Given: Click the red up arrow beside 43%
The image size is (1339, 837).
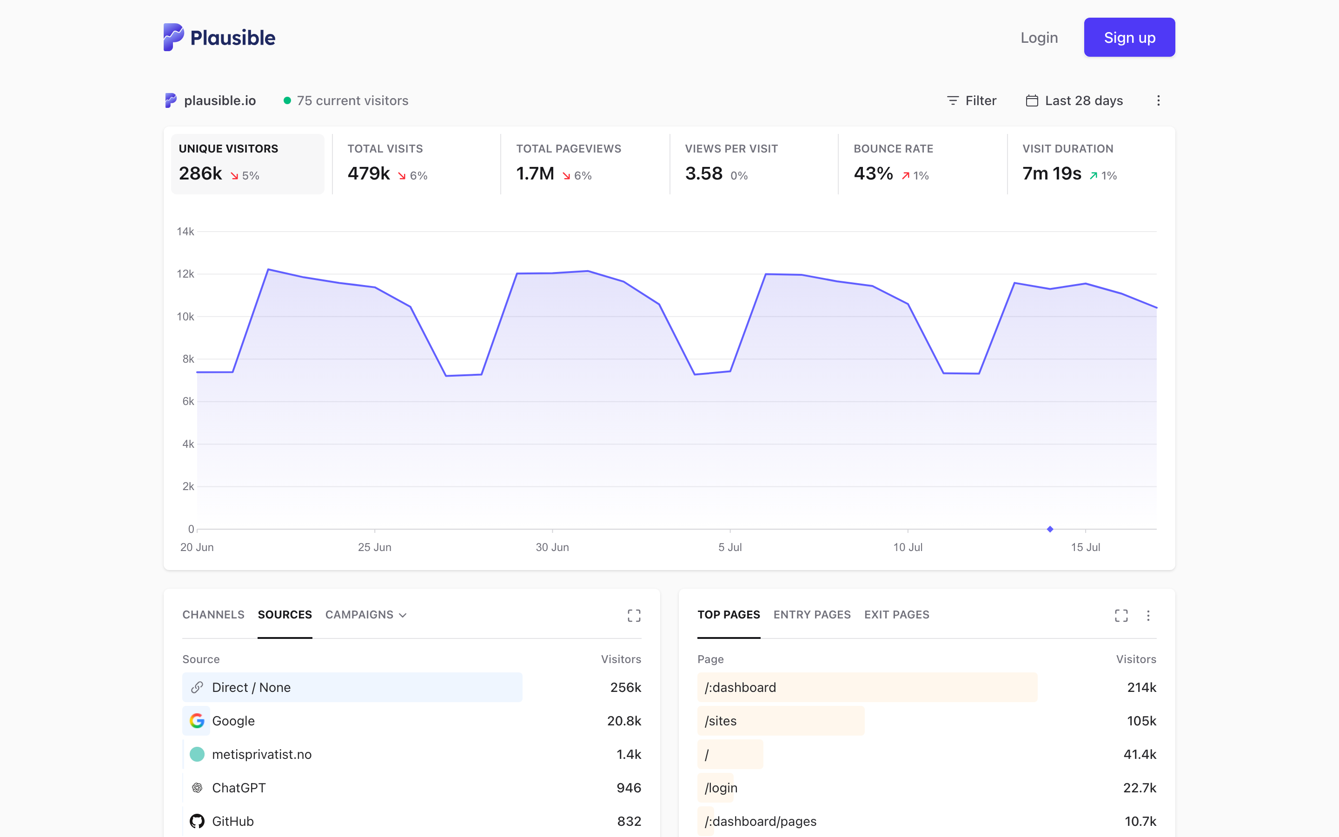Looking at the screenshot, I should pos(906,175).
